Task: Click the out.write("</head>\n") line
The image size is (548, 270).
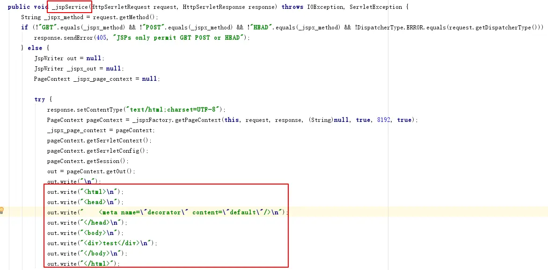Action: [88, 222]
